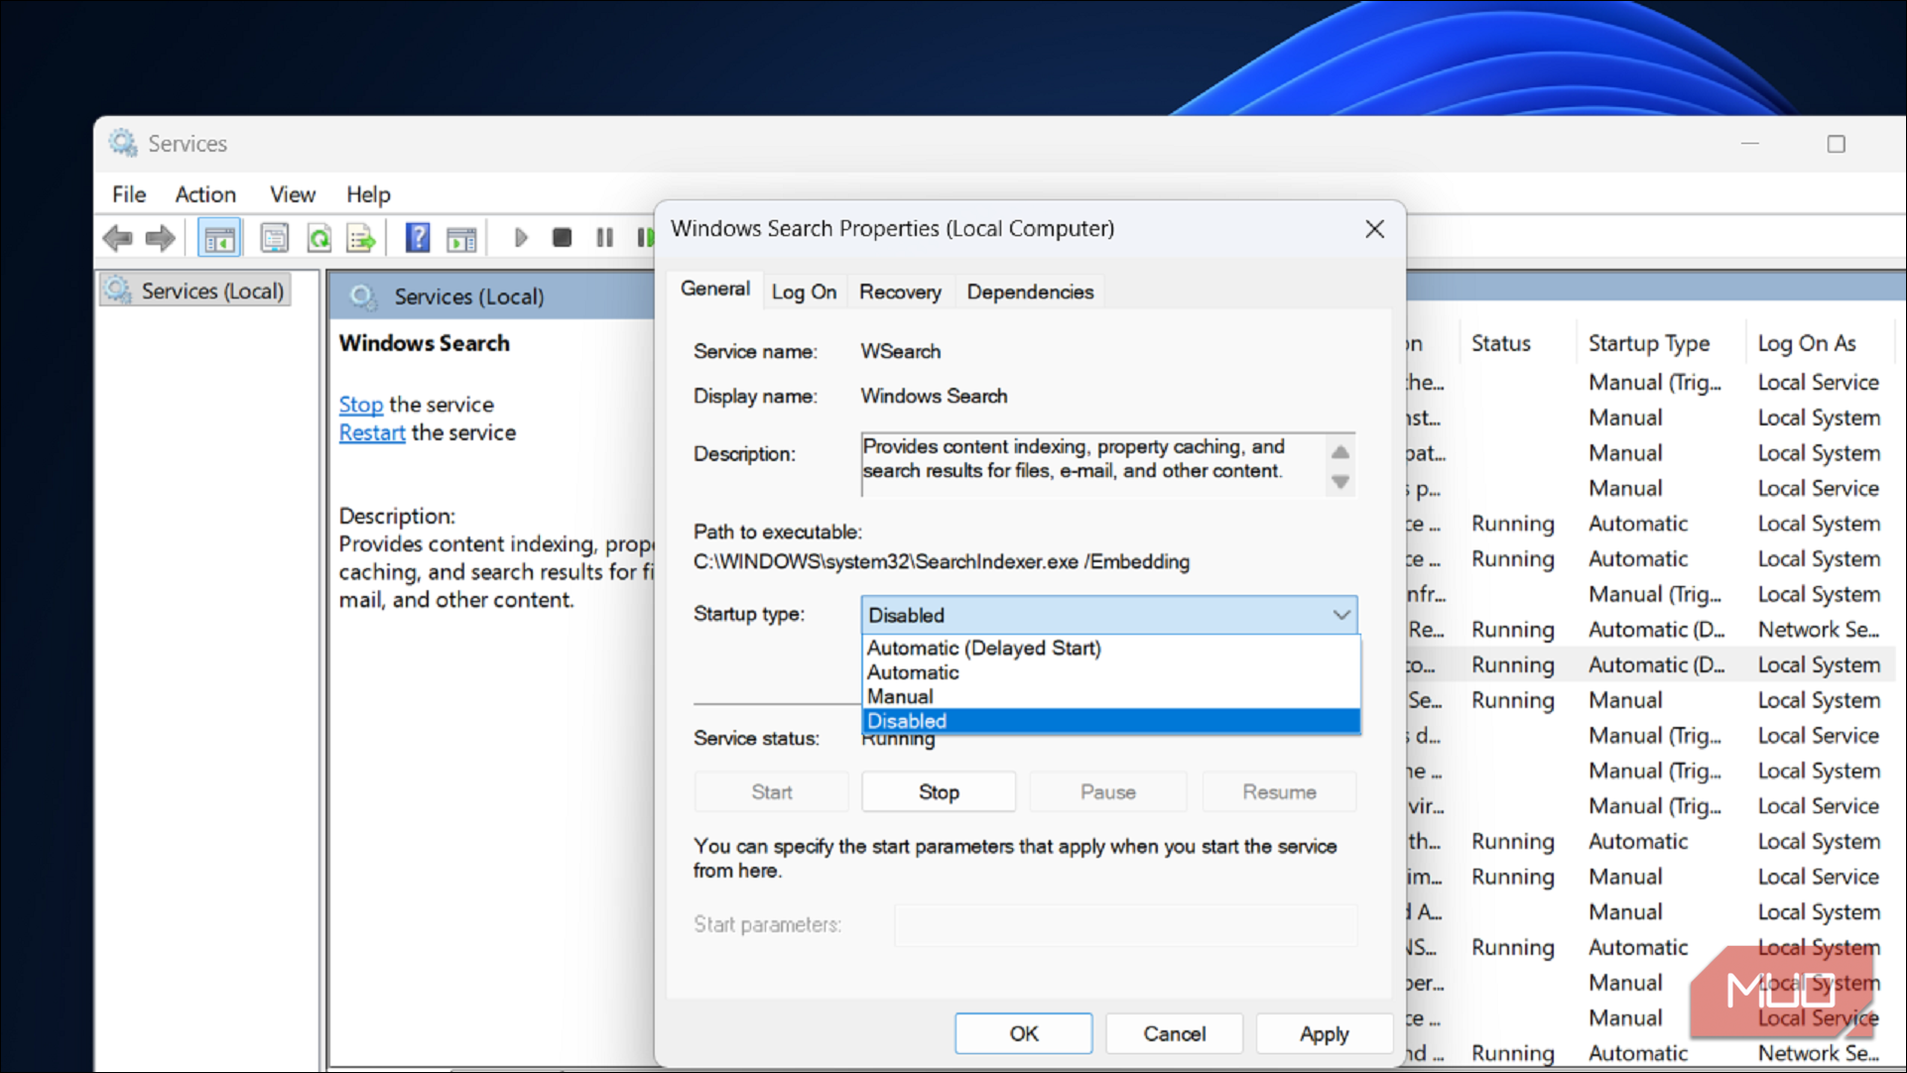1907x1073 pixels.
Task: Switch to the Recovery tab
Action: point(900,292)
